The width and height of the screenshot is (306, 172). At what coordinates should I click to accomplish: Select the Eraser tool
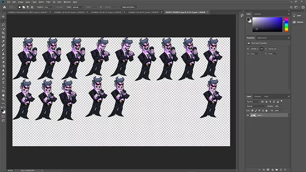(3, 62)
